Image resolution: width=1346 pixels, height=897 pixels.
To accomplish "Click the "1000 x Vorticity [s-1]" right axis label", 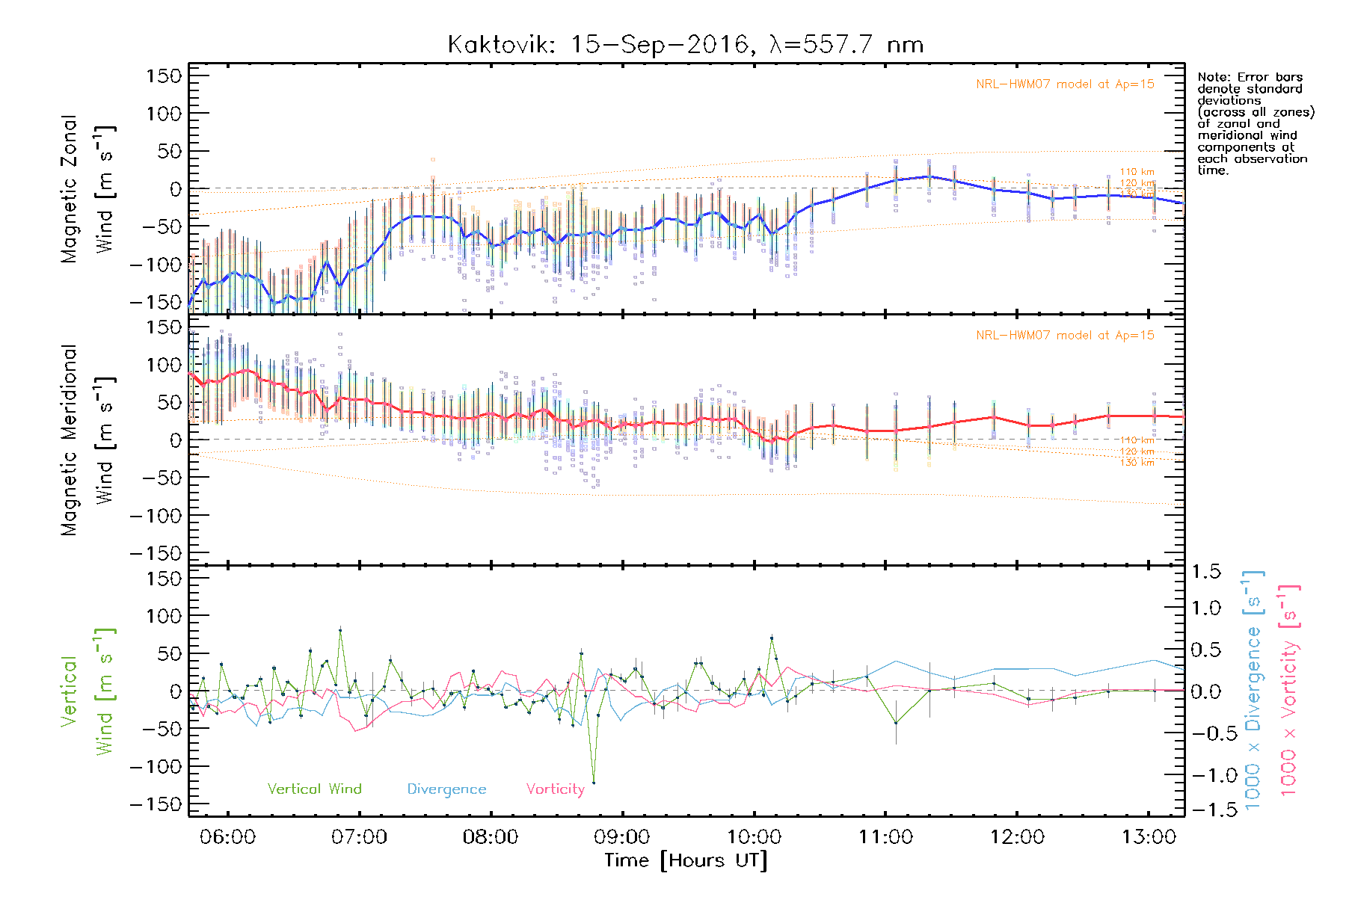I will pyautogui.click(x=1288, y=689).
